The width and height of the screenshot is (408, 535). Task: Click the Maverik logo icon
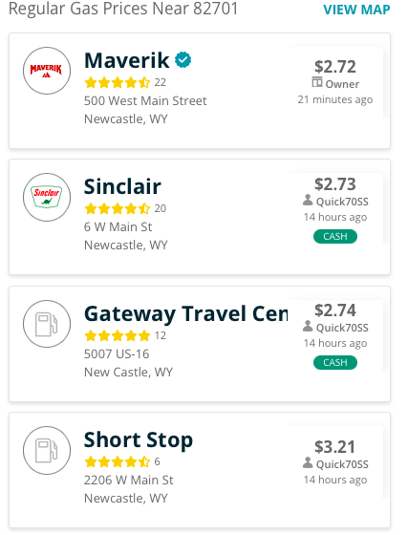47,71
